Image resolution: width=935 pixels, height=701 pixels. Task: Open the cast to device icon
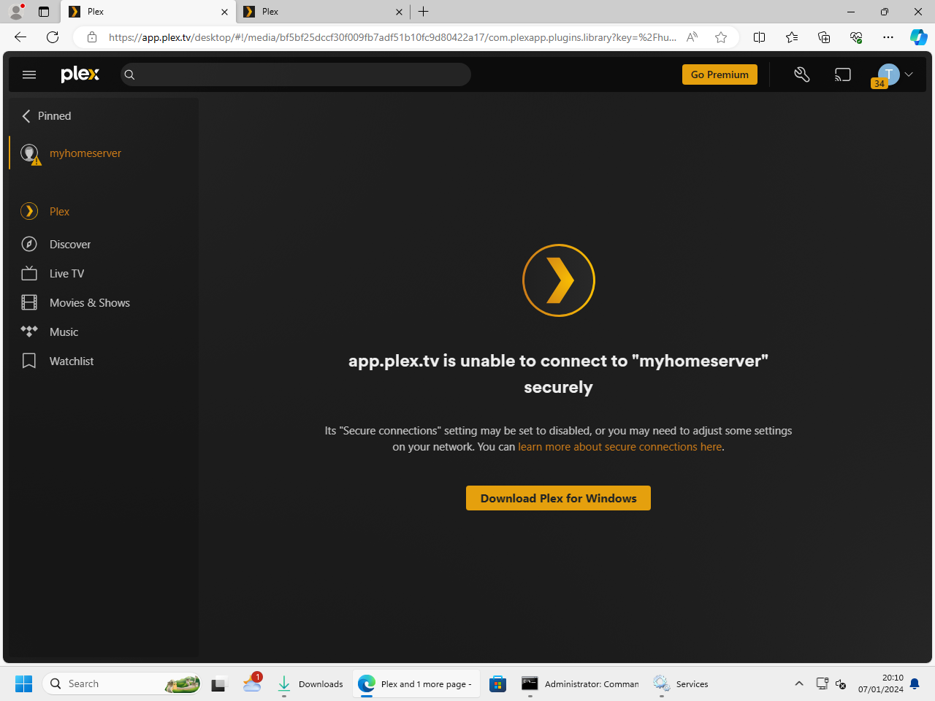click(843, 74)
